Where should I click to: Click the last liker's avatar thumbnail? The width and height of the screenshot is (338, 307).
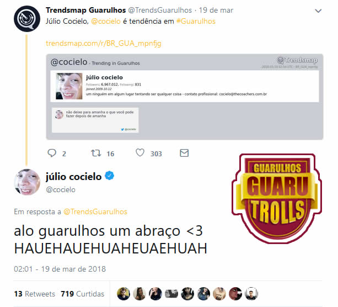click(x=251, y=294)
